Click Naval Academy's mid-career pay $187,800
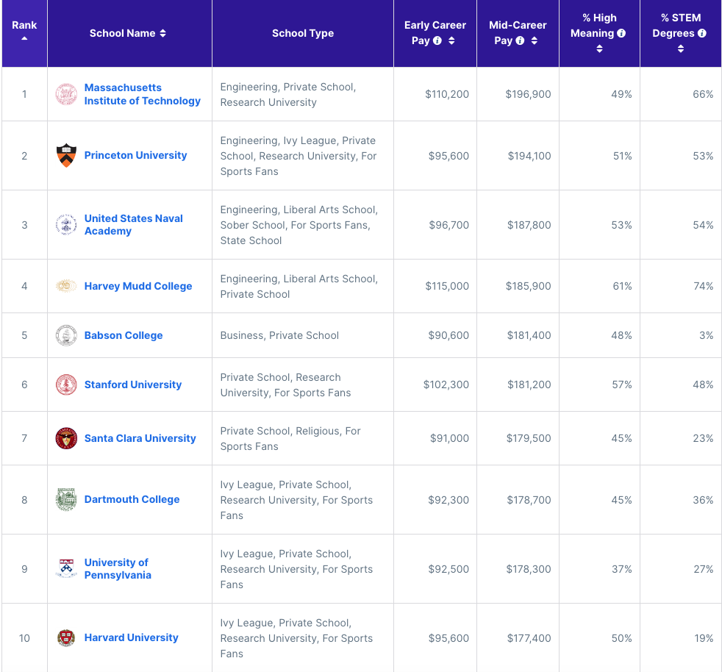The width and height of the screenshot is (722, 672). tap(529, 225)
